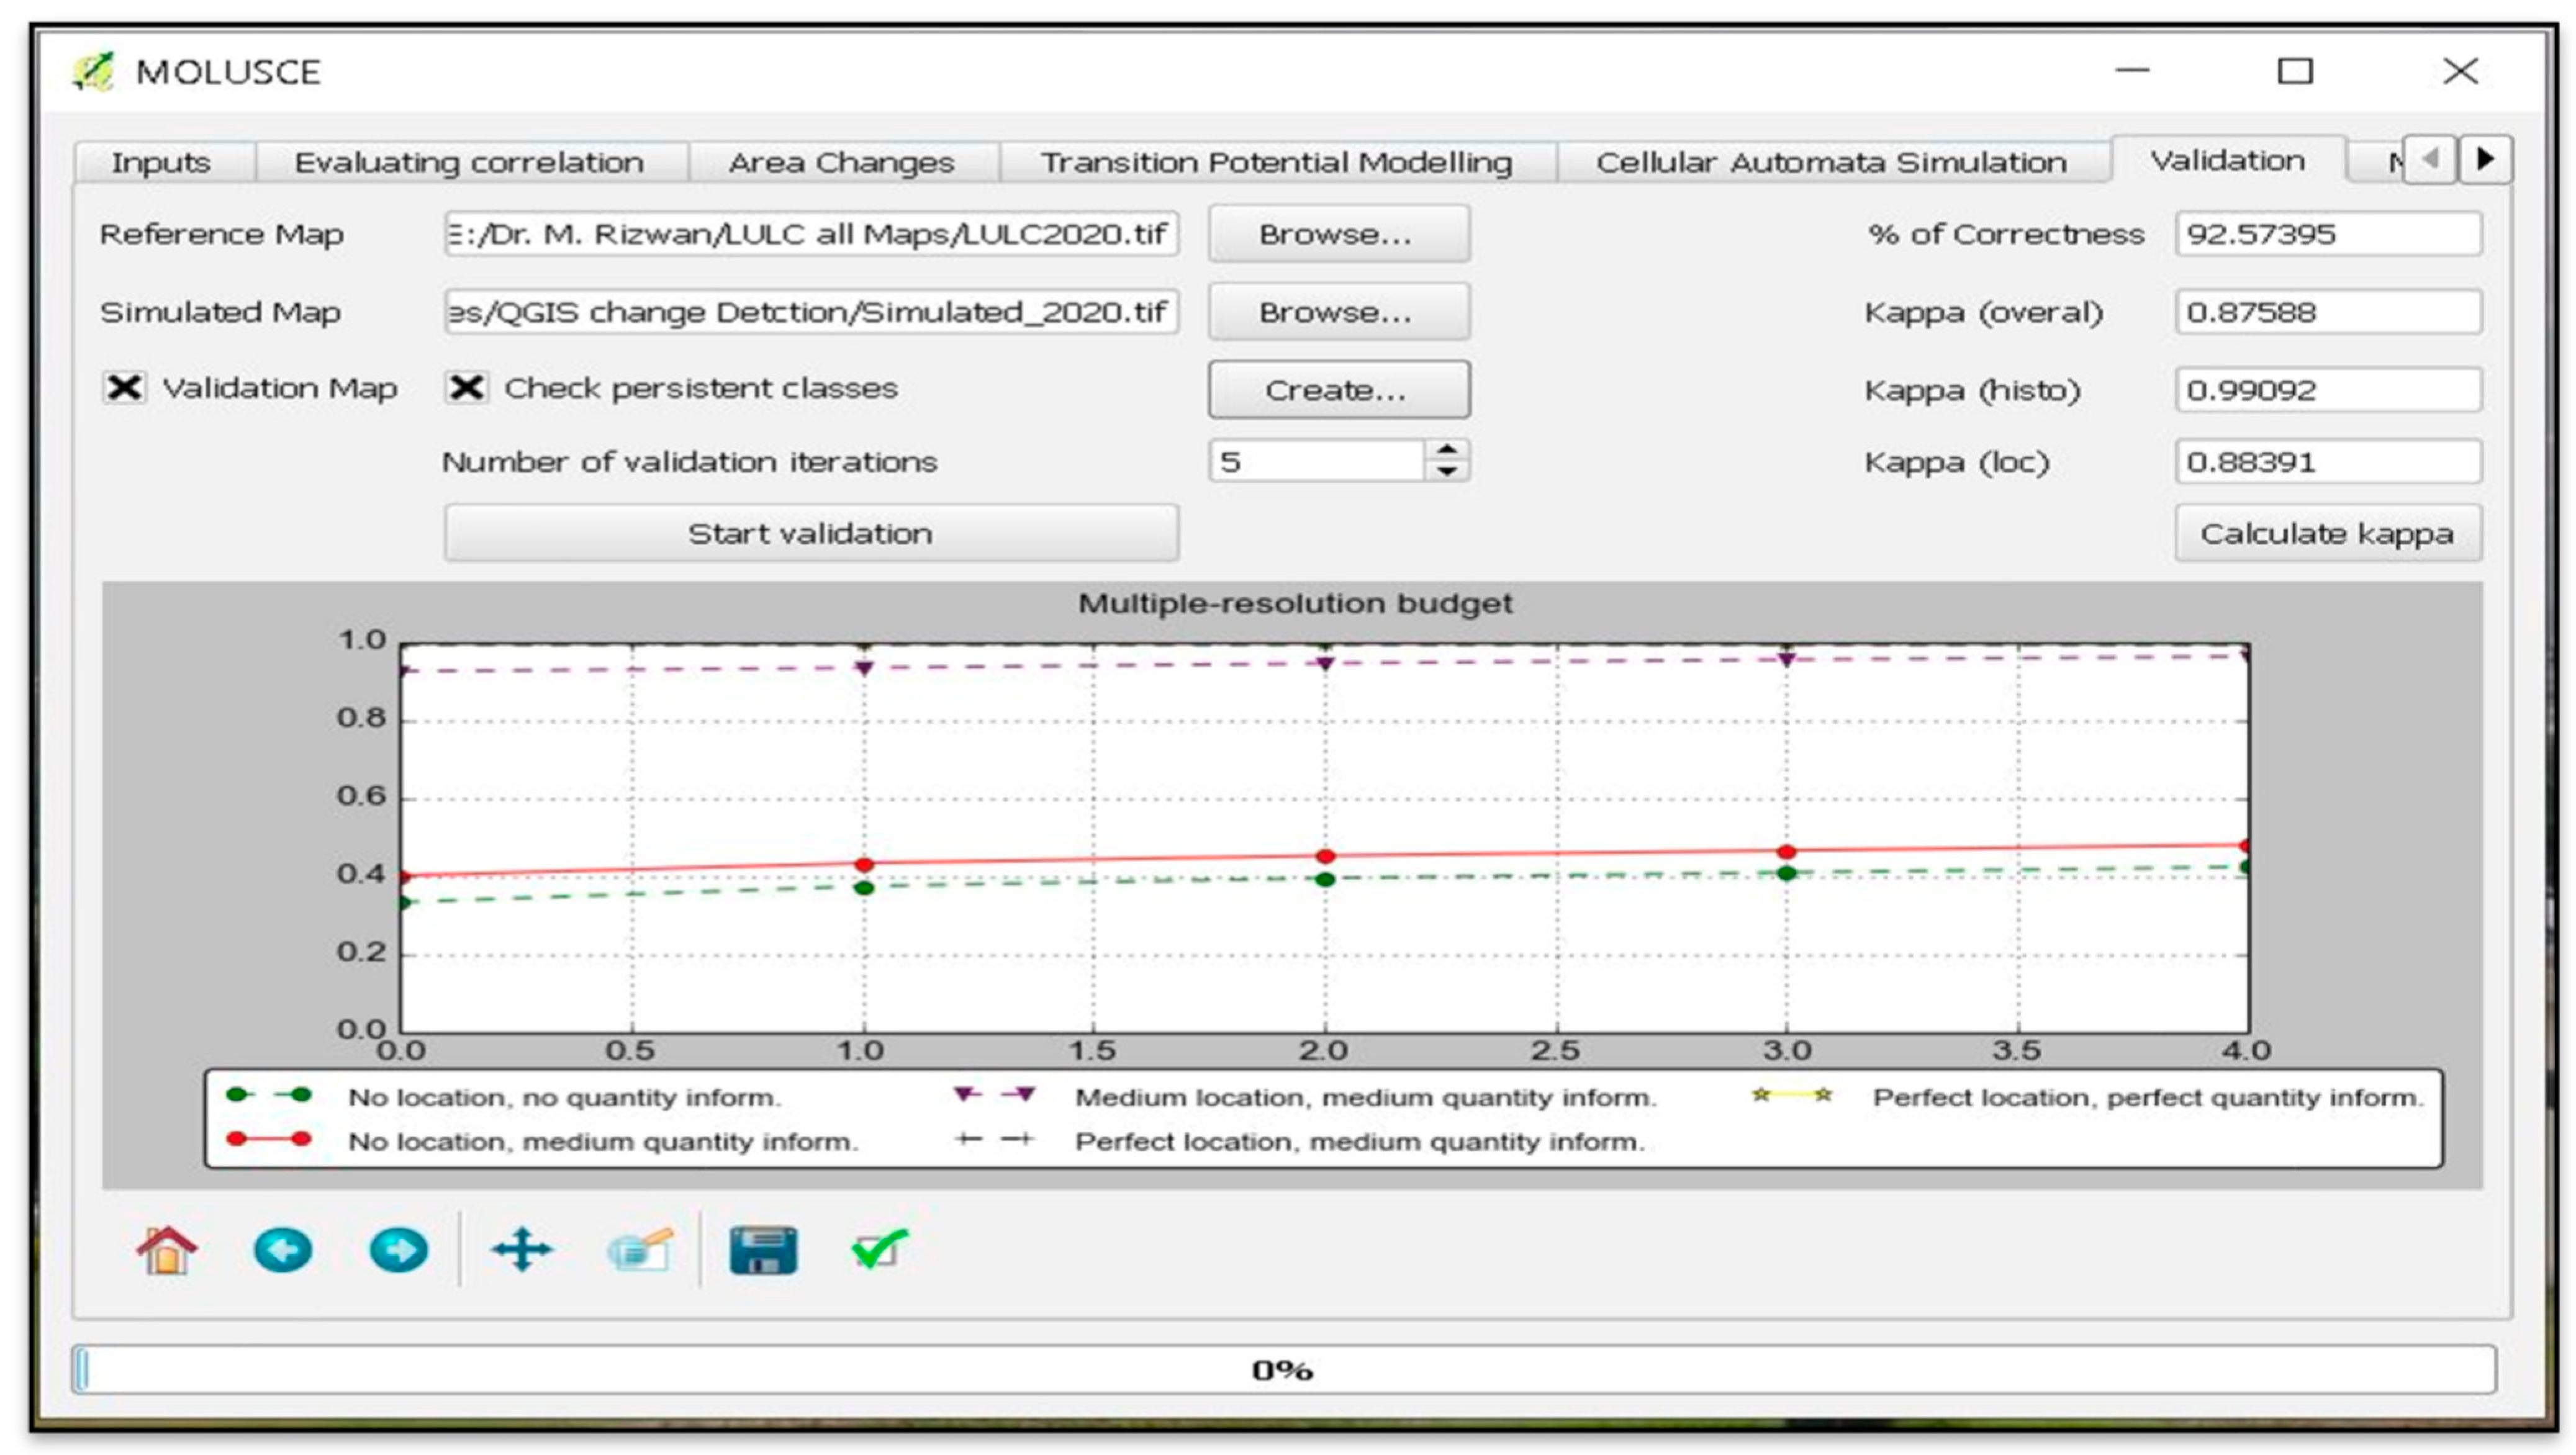
Task: Click the Calculate kappa button
Action: [x=2326, y=534]
